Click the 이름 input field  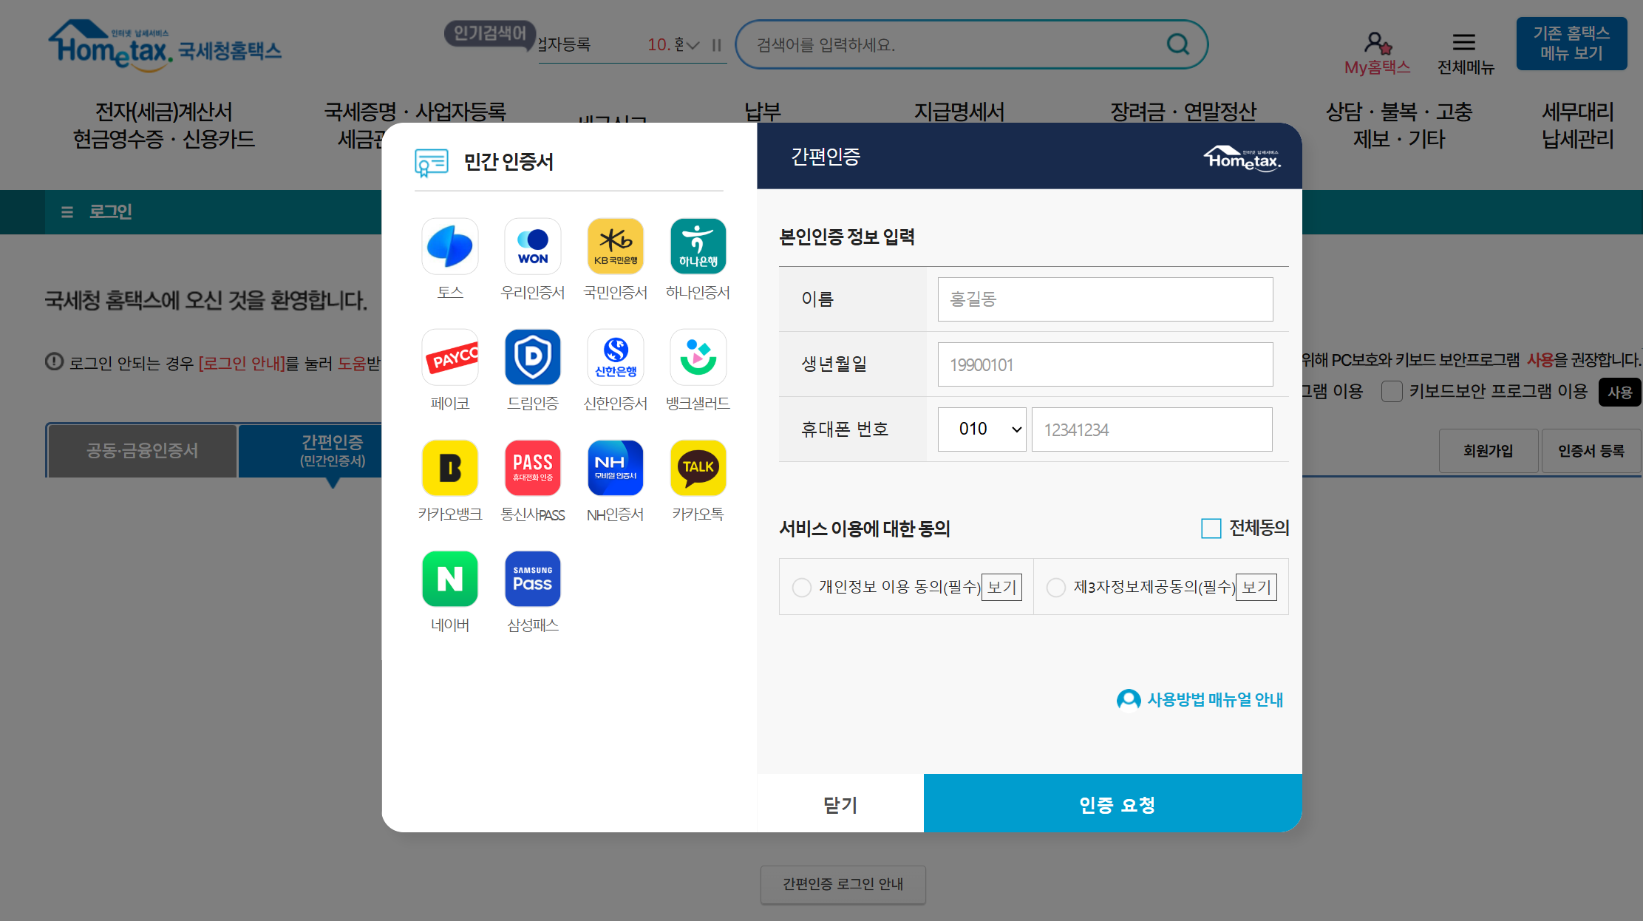(x=1104, y=299)
